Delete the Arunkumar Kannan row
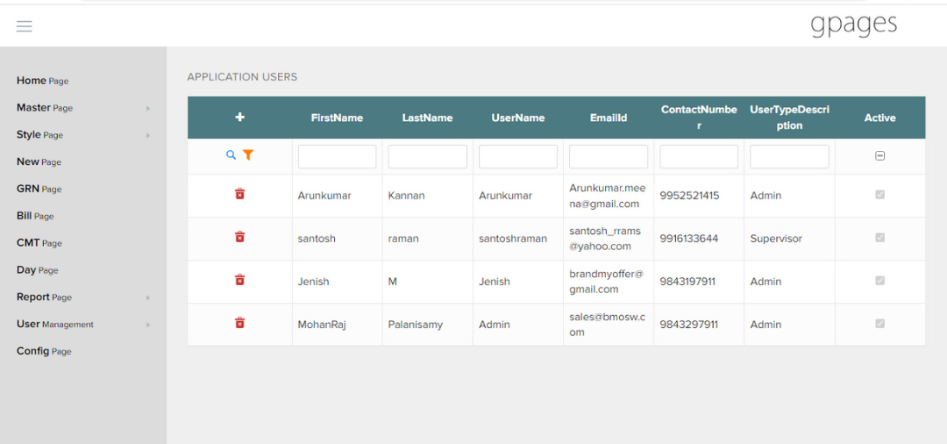This screenshot has width=947, height=444. pos(239,194)
